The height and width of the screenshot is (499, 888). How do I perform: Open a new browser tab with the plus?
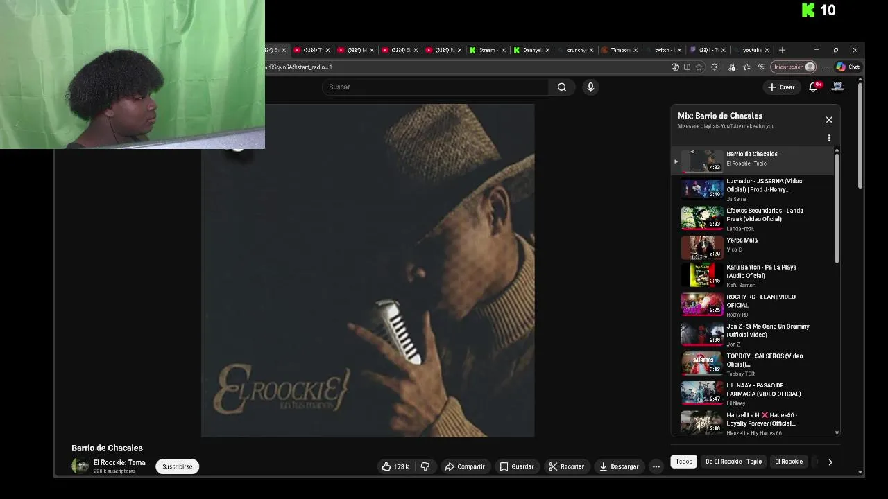click(x=782, y=50)
